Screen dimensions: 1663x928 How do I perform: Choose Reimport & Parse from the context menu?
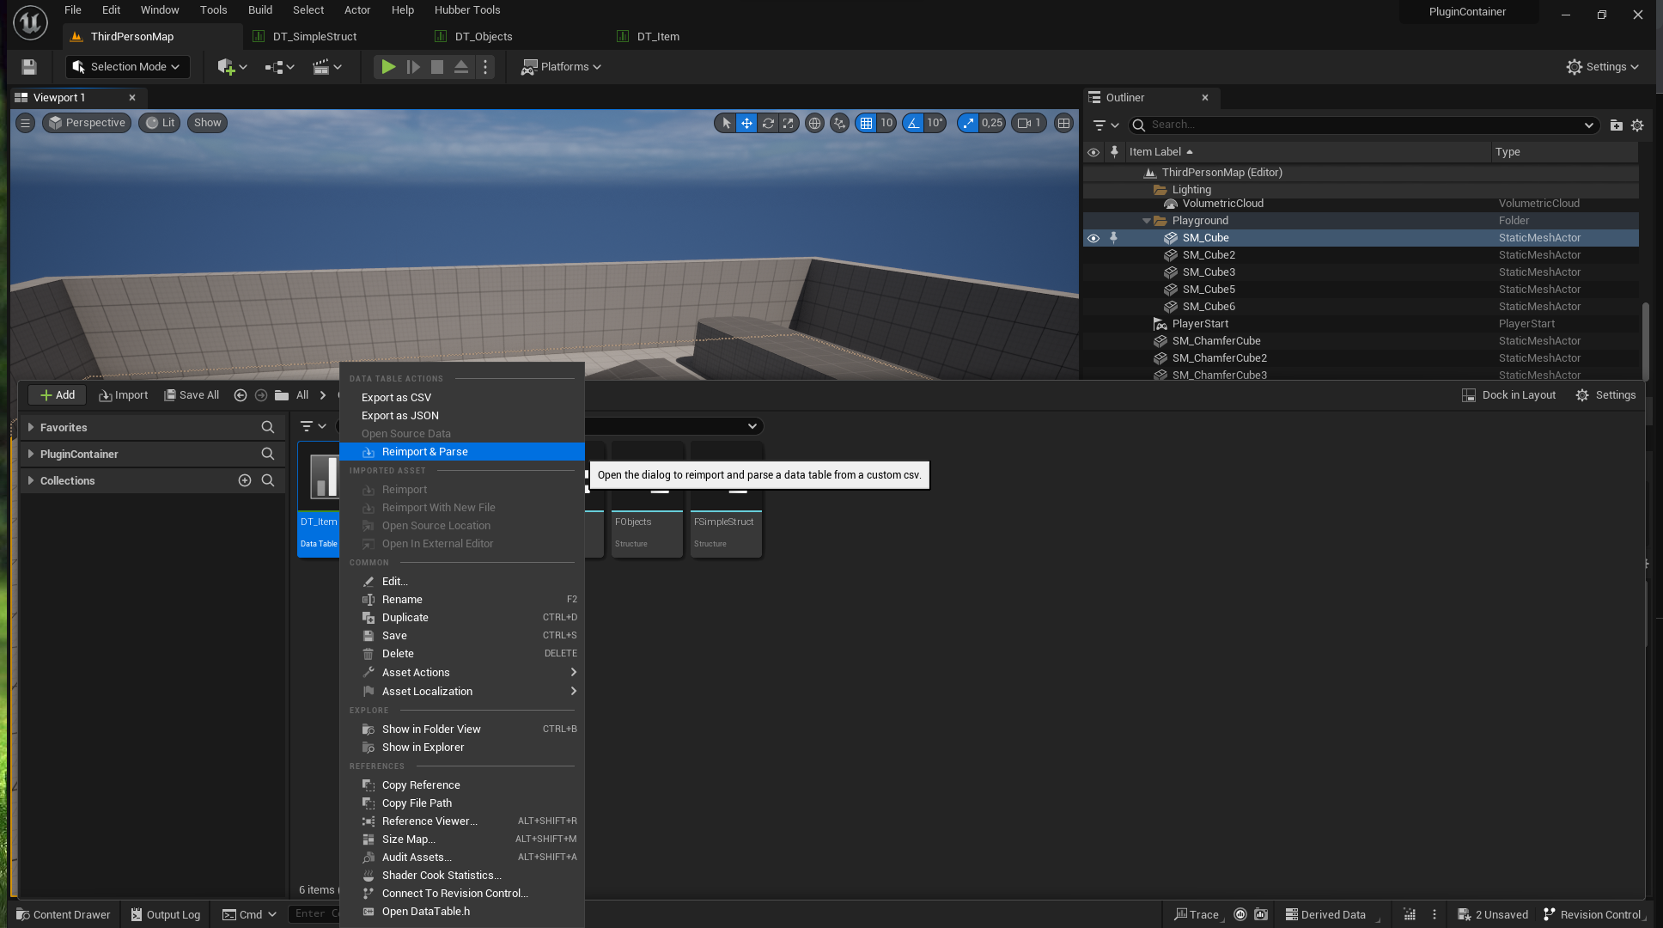point(424,452)
